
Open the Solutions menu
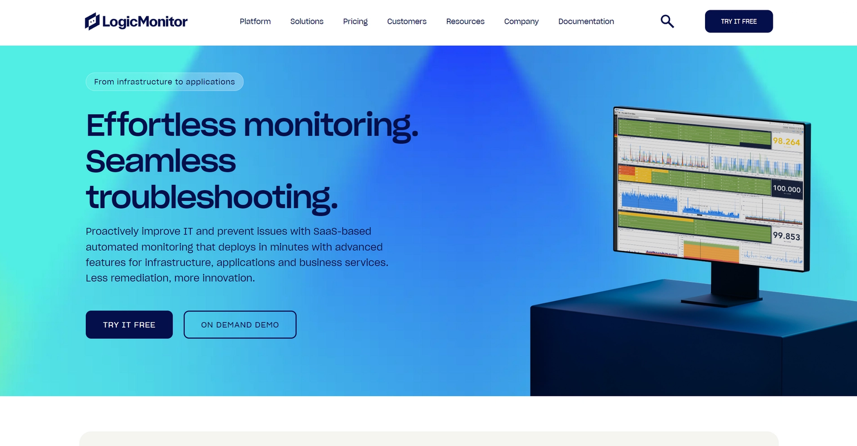[x=307, y=21]
